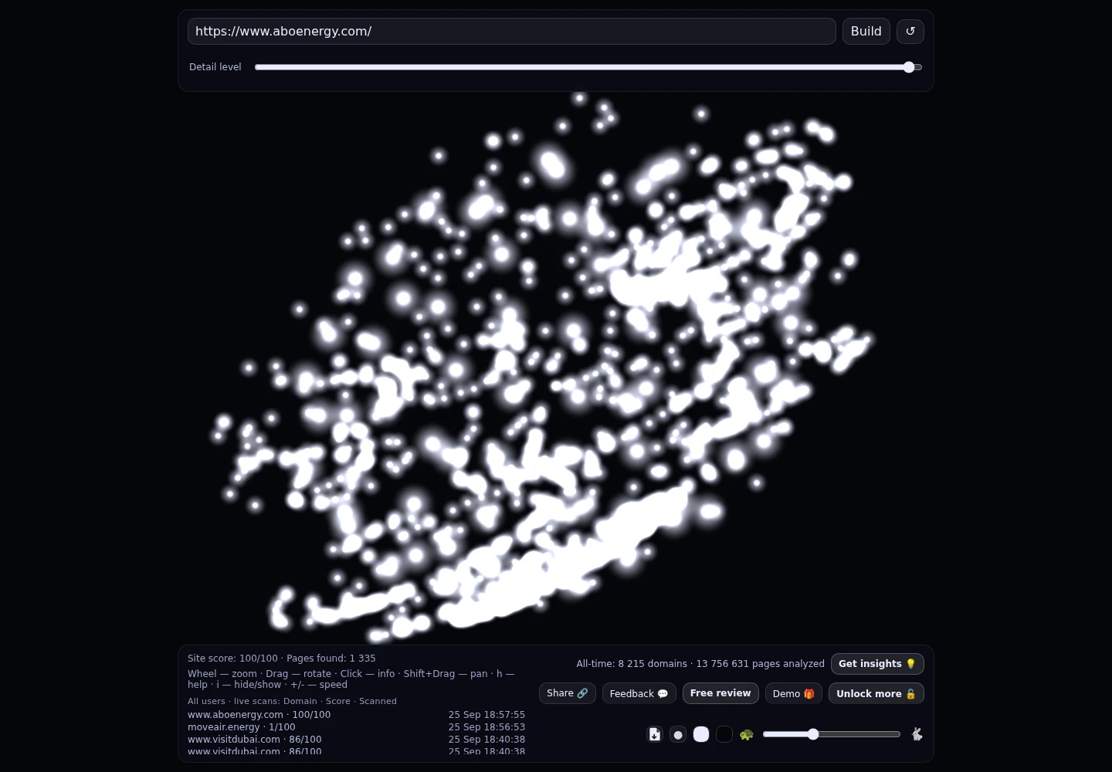Click the rabbit fast speed icon
The width and height of the screenshot is (1112, 772).
917,734
